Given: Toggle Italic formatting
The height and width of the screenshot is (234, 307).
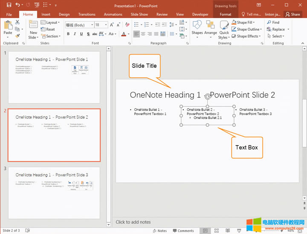Looking at the screenshot, I should [75, 34].
